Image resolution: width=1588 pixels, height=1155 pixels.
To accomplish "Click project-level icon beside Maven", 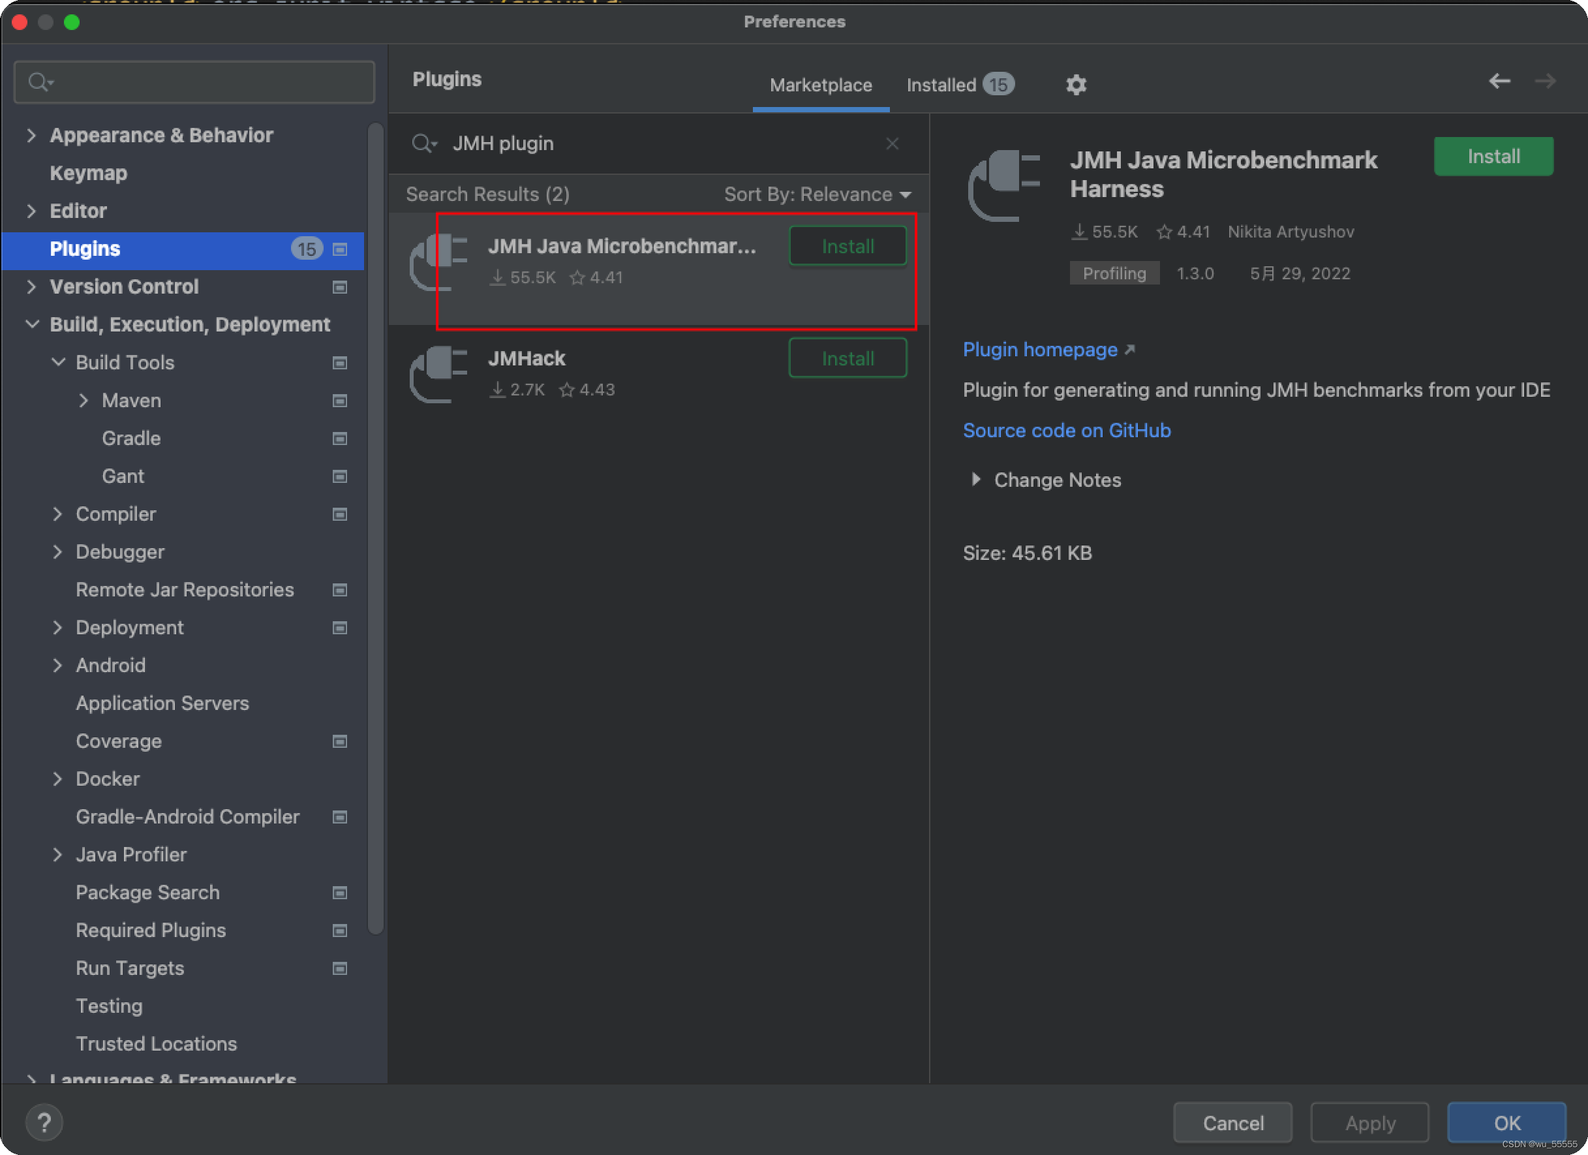I will click(x=339, y=401).
